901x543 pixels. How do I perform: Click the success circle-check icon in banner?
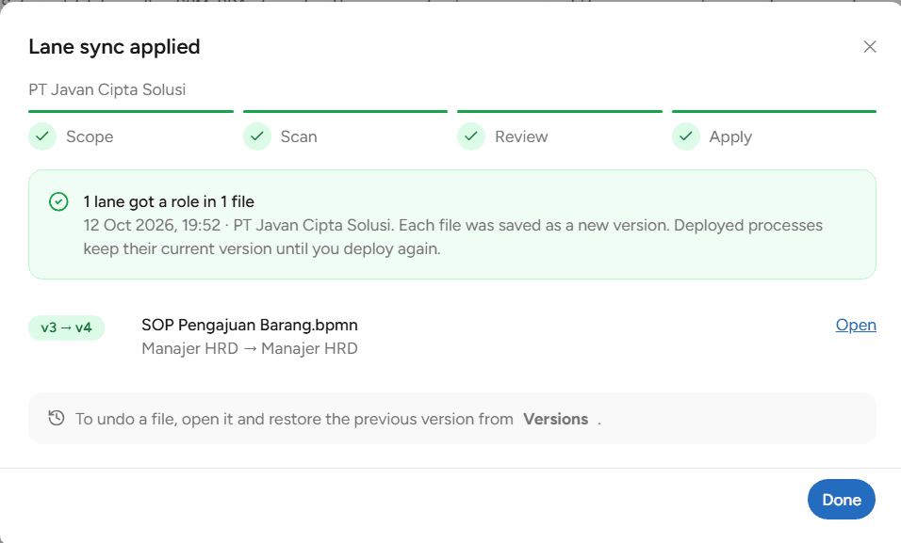[58, 201]
